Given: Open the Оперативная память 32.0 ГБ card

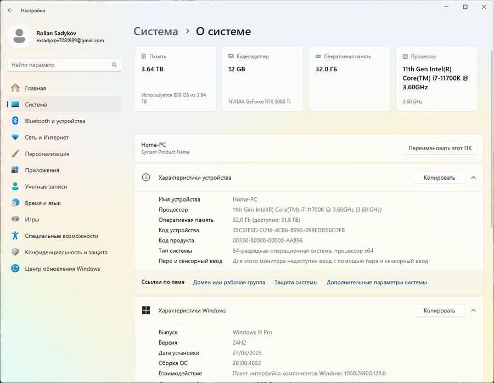Looking at the screenshot, I should (350, 78).
